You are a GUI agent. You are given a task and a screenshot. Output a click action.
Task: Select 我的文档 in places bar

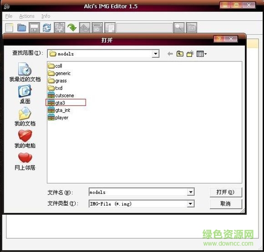[25, 116]
